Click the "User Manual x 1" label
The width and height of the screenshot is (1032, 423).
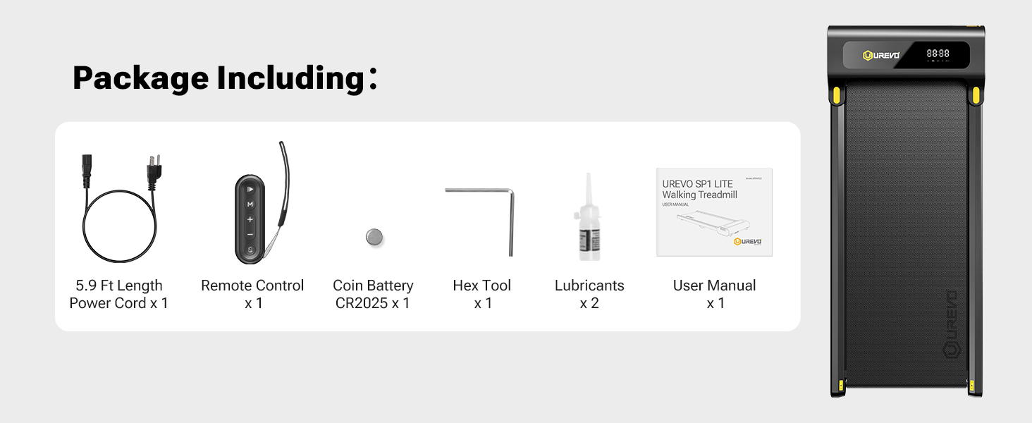coord(714,294)
